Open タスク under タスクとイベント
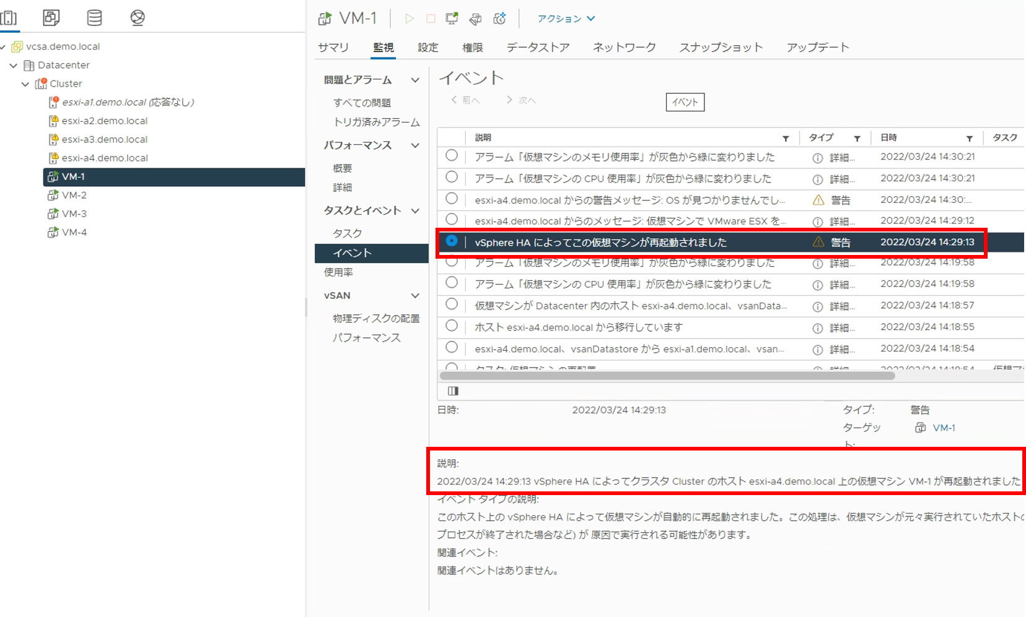Viewport: 1026px width, 617px height. (347, 233)
